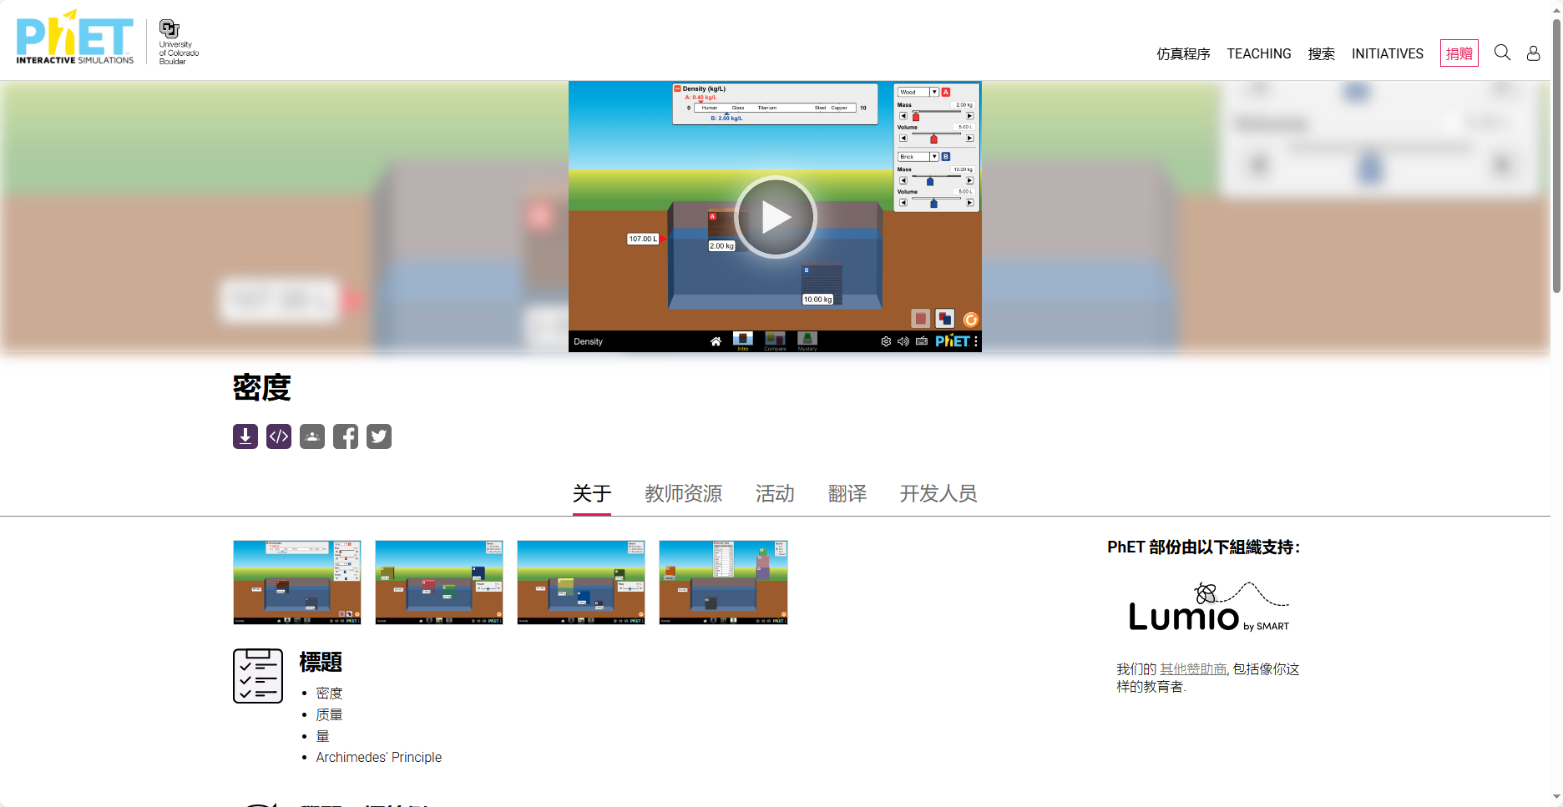1563x807 pixels.
Task: Click the download simulation icon
Action: point(245,436)
